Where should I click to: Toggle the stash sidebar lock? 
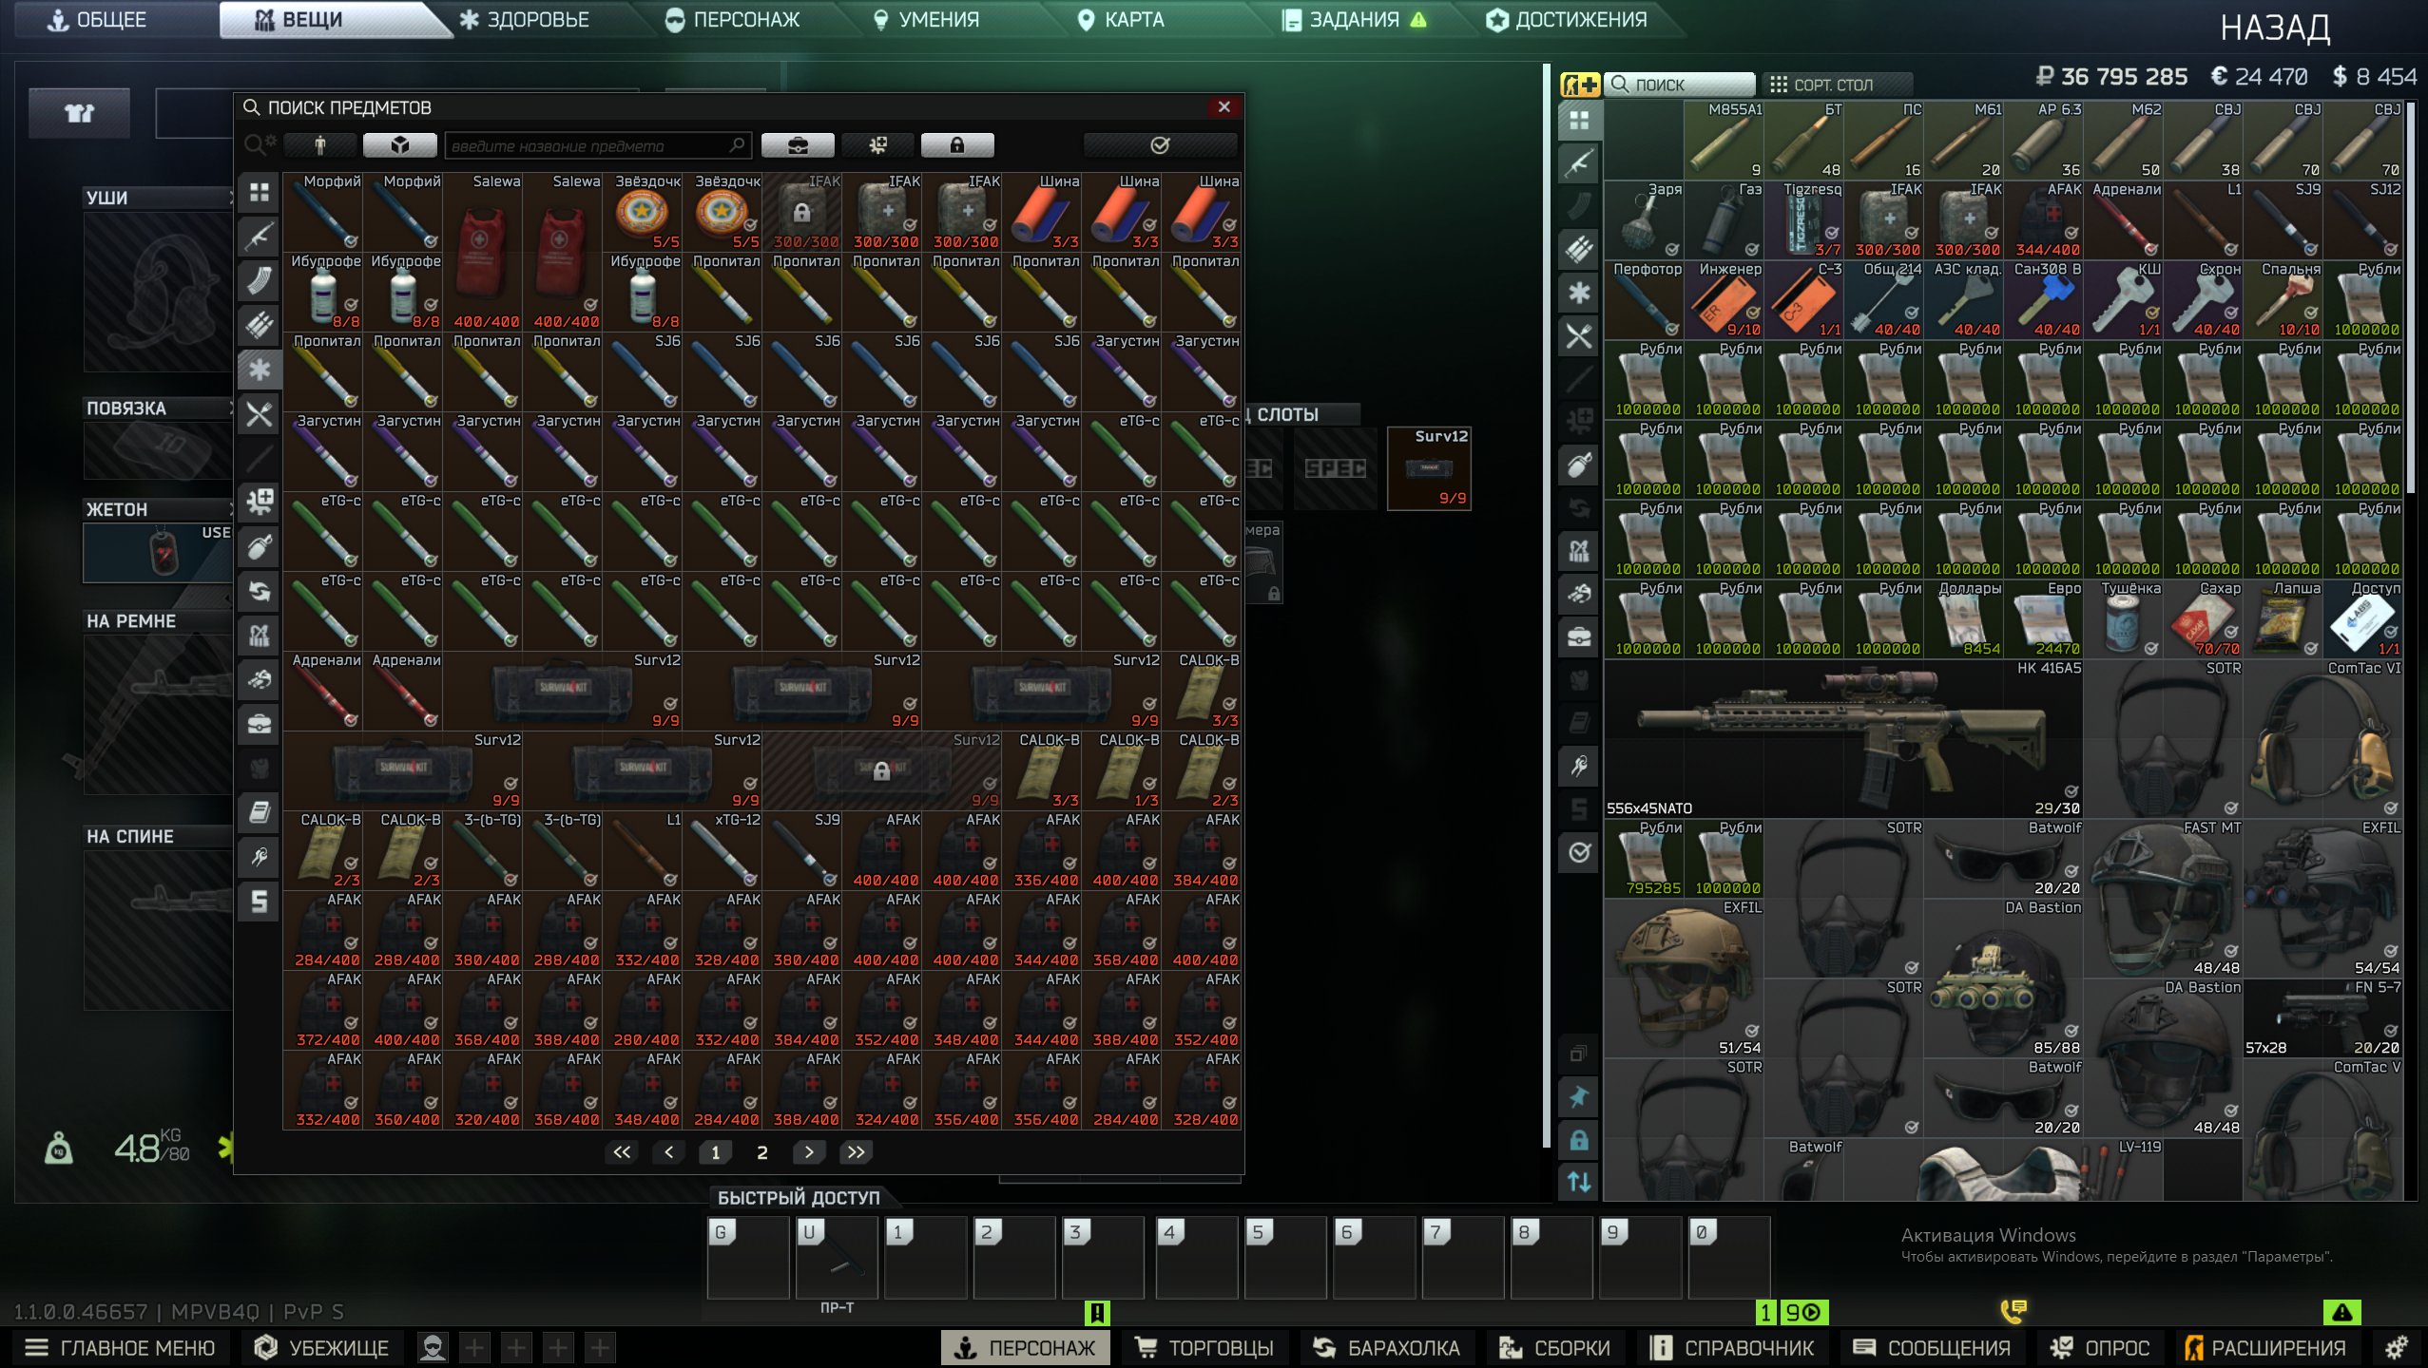pyautogui.click(x=1579, y=1140)
